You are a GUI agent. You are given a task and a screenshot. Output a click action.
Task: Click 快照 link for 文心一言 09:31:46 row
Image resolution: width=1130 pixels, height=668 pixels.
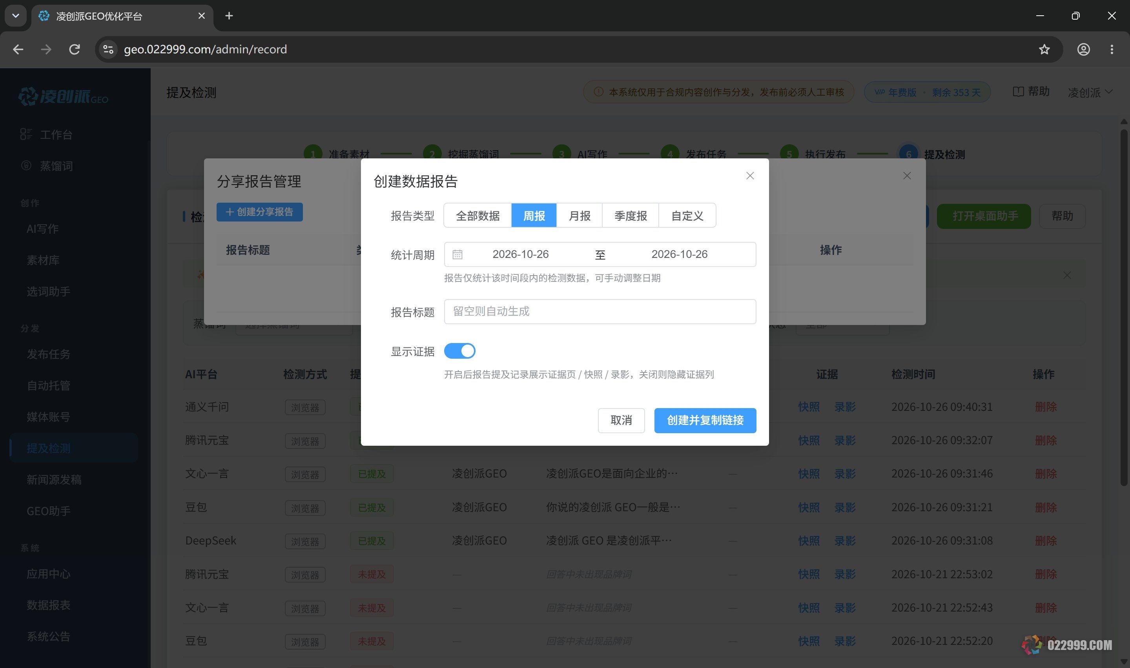pos(808,474)
